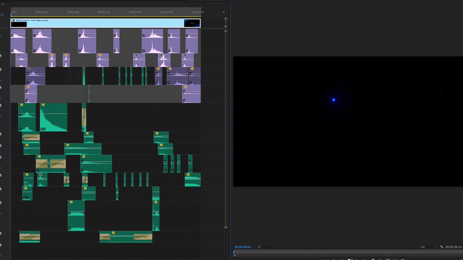Click the end thumbnail of the BitGo Quantum clip
463x260 pixels.
coord(192,23)
